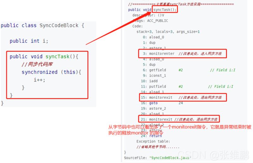253x163 pixels.
Task: Click the boxed syncTask(); bytecode header
Action: pos(165,9)
